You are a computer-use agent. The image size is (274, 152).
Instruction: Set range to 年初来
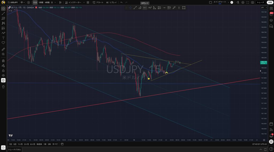click(39, 144)
